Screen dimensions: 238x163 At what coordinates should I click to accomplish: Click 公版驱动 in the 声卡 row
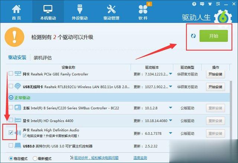click(187, 133)
